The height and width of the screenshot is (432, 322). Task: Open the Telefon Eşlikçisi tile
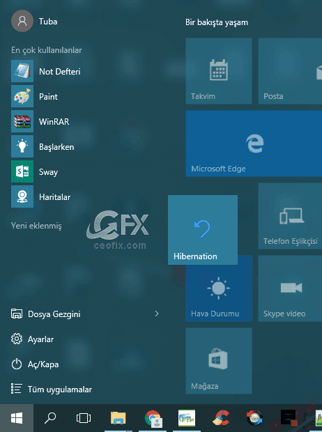pyautogui.click(x=290, y=216)
